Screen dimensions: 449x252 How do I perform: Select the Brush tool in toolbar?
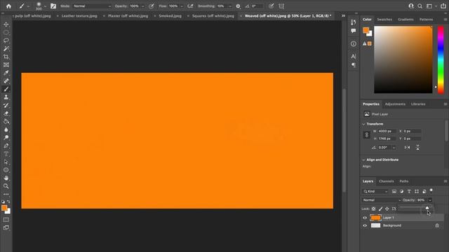pyautogui.click(x=6, y=89)
